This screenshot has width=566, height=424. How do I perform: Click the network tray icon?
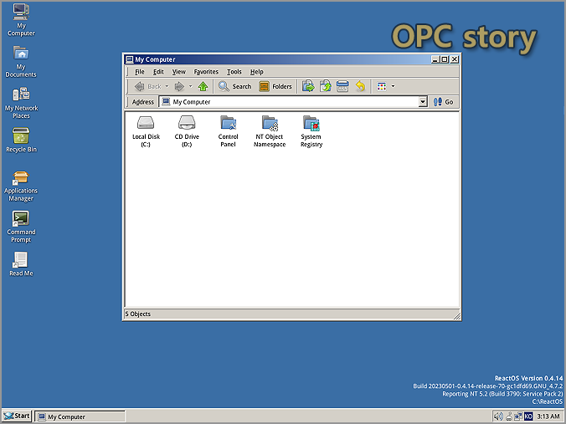(x=518, y=416)
